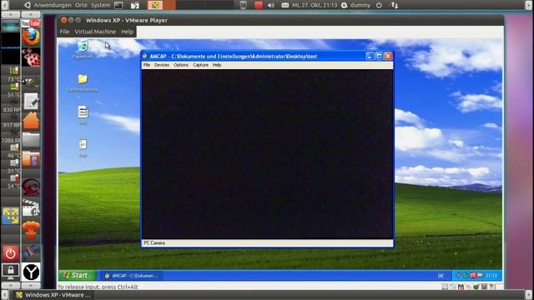The width and height of the screenshot is (534, 300).
Task: Select the Papierkorb recycle bin desktop icon
Action: coord(83,50)
